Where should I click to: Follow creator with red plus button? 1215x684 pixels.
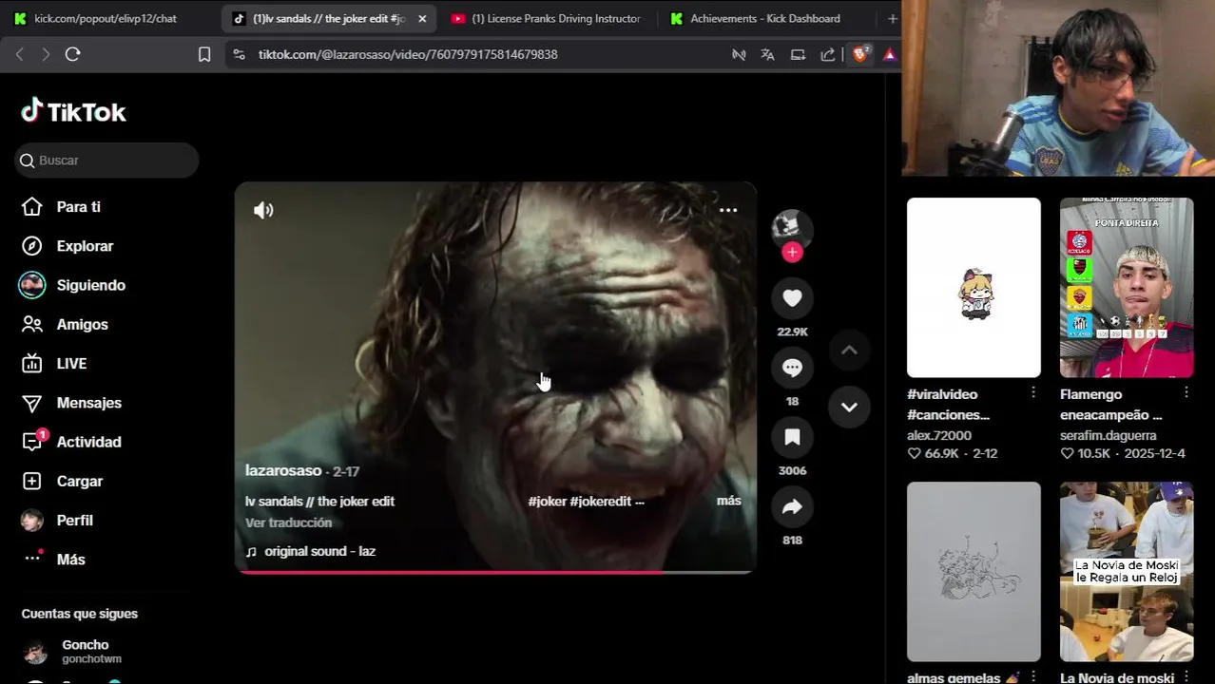(792, 253)
